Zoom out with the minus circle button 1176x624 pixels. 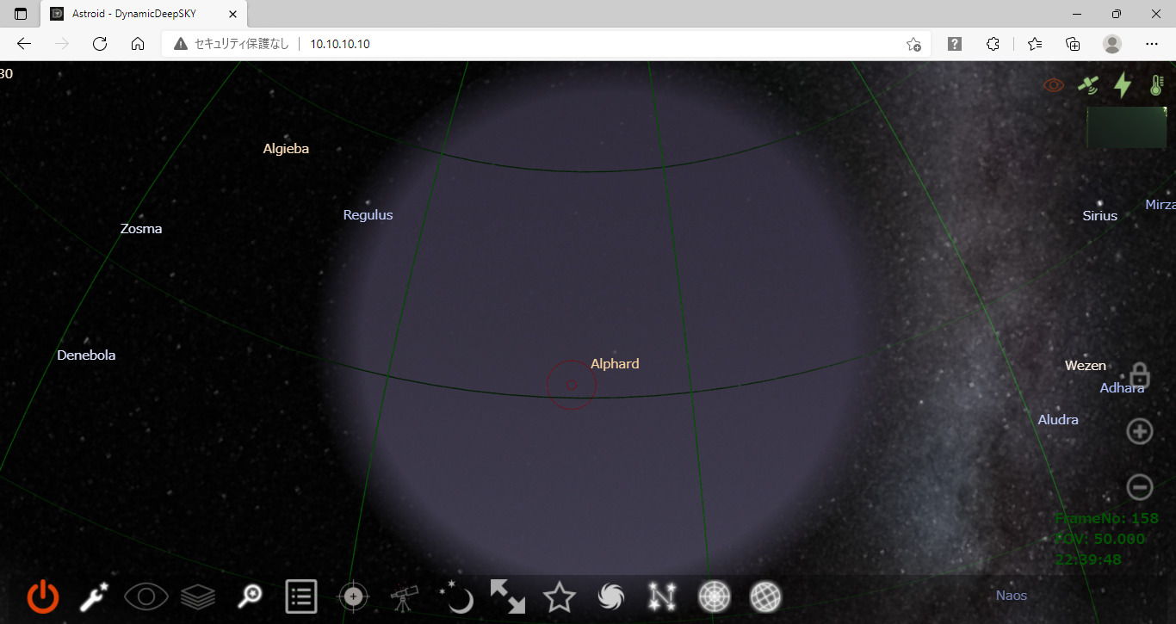click(1140, 487)
